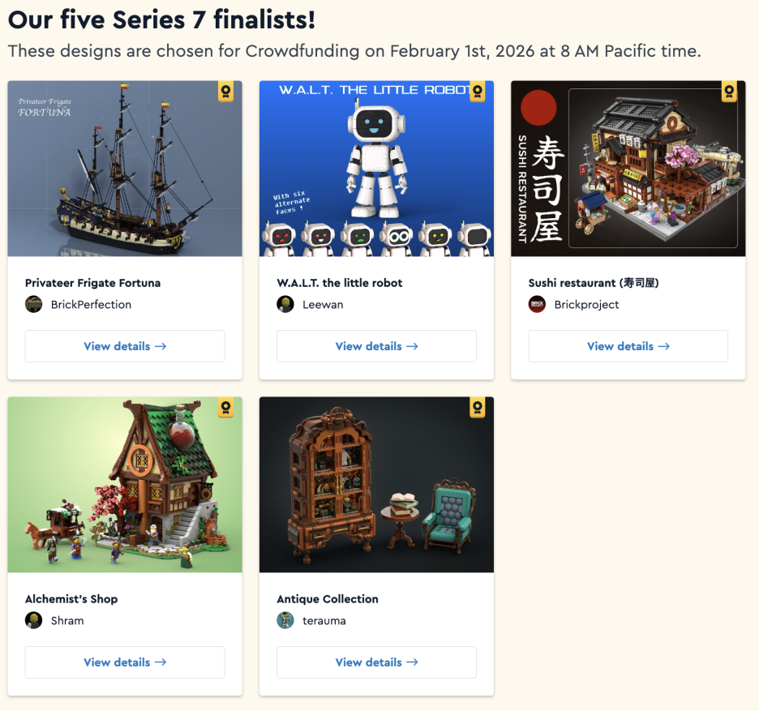Click the award badge on Alchemist's Shop image
The width and height of the screenshot is (759, 711).
click(225, 408)
